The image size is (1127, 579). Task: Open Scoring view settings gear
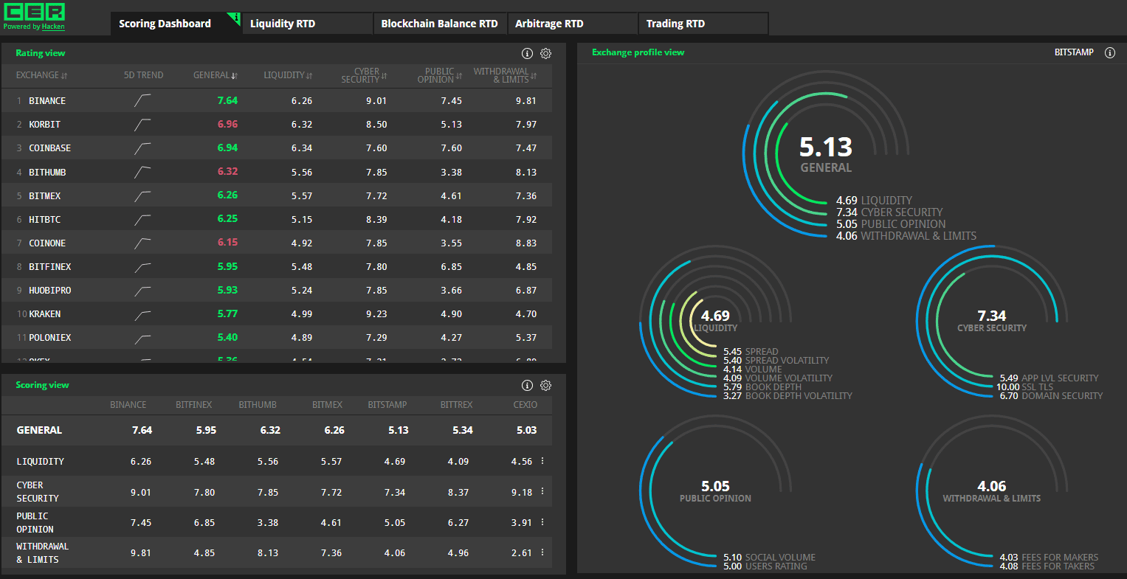pos(546,385)
